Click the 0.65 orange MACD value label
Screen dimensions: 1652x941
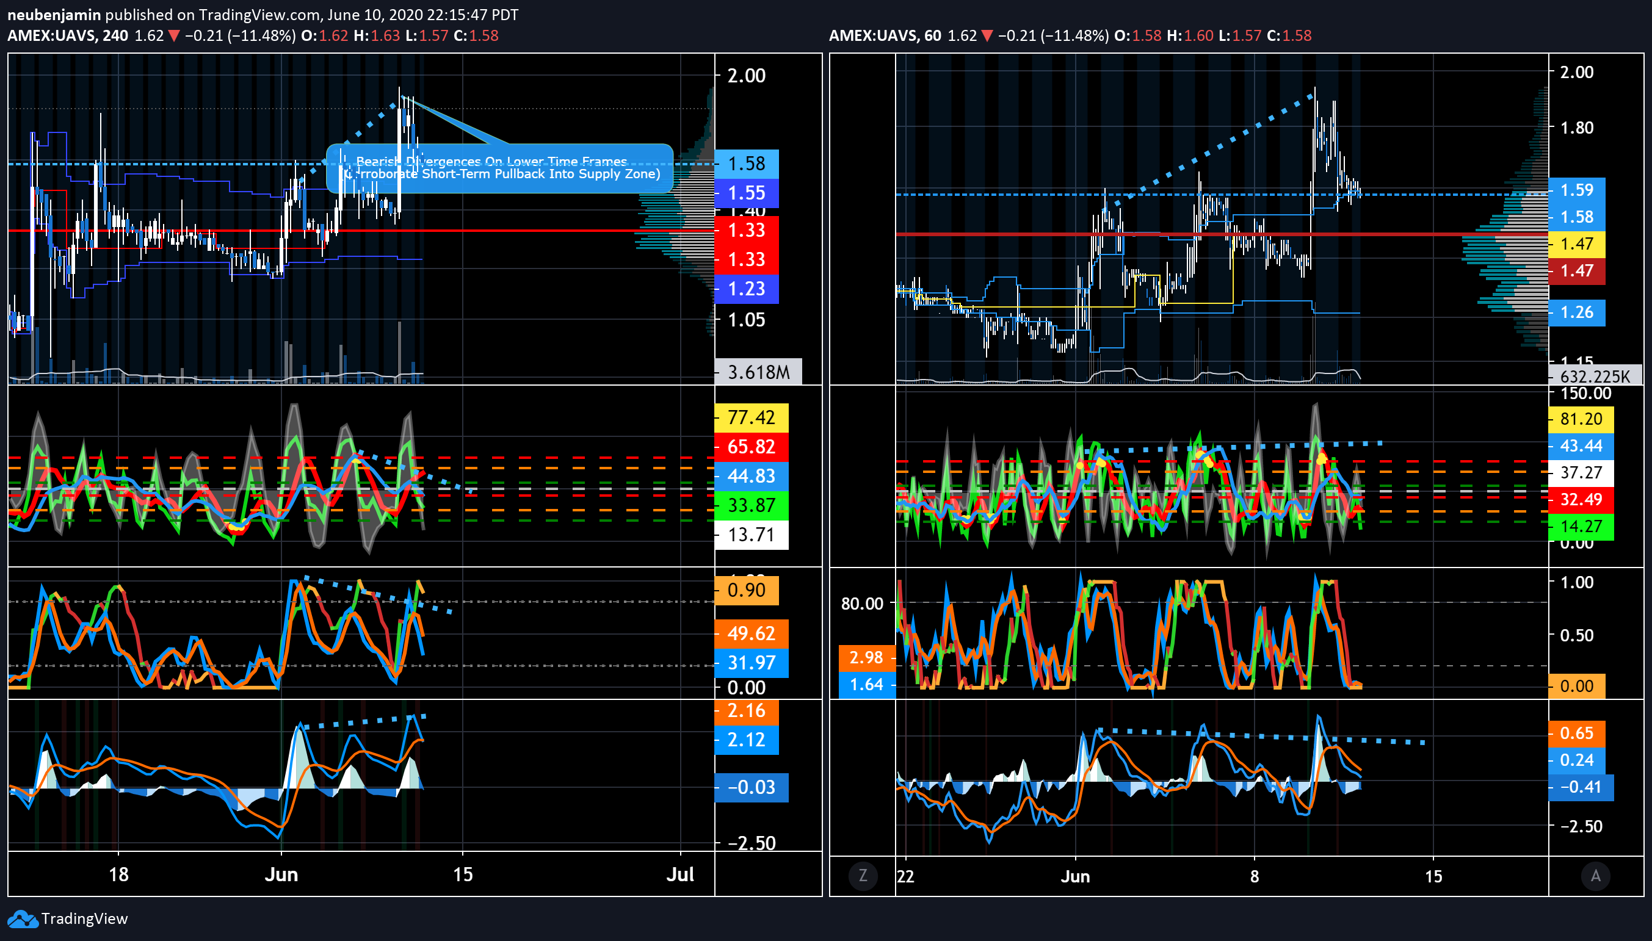tap(1577, 734)
